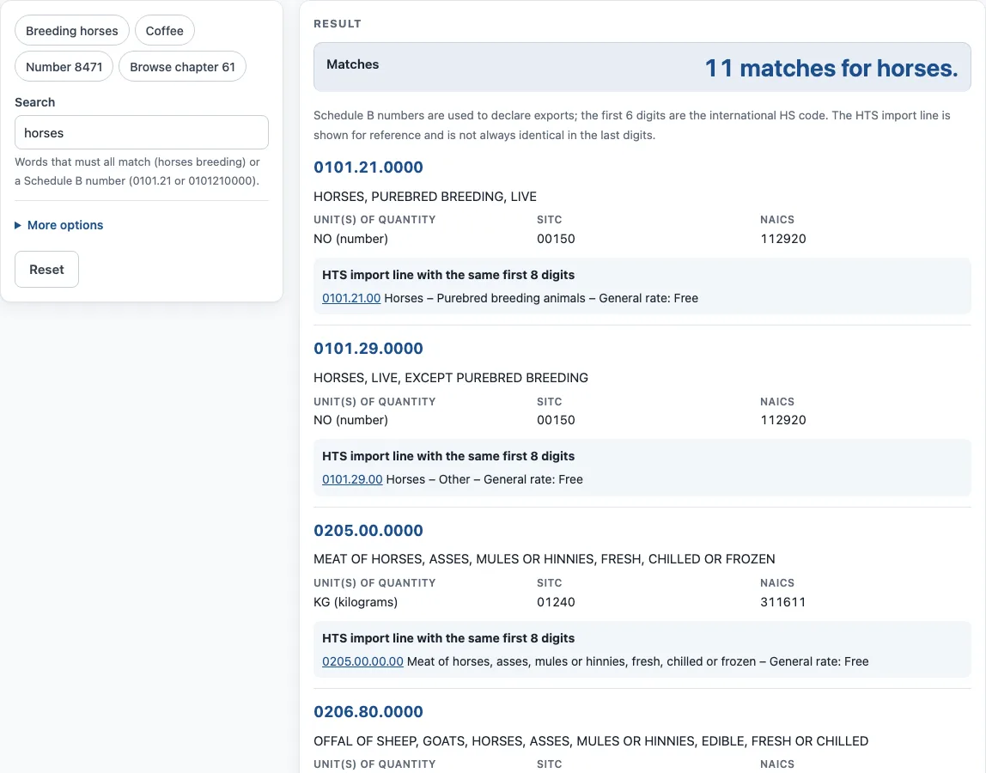This screenshot has height=773, width=986.
Task: Click description HORSES, PUREBRED BREEDING, LIVE
Action: click(x=425, y=197)
